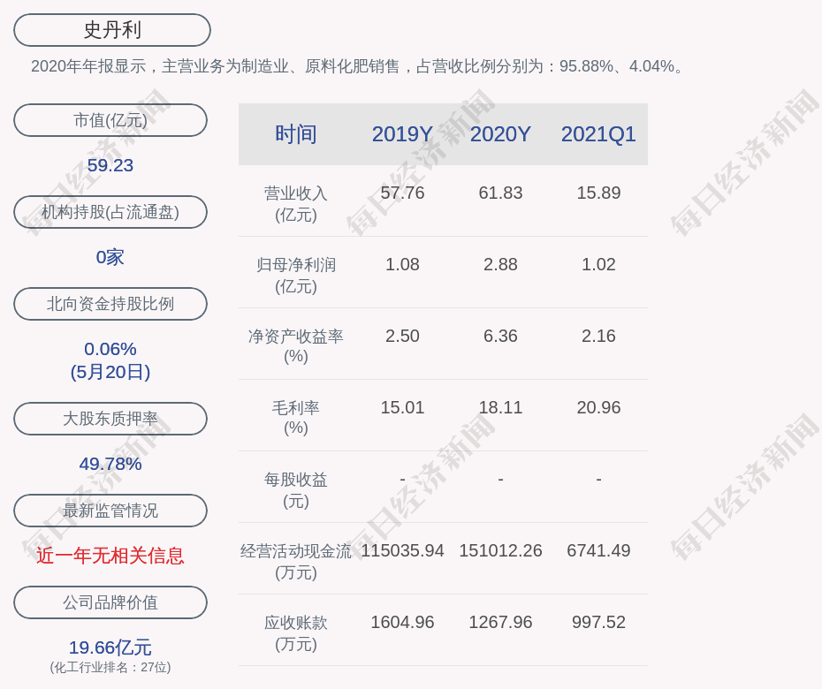
Task: Click the brand value 19.66亿元 text
Action: pyautogui.click(x=110, y=647)
